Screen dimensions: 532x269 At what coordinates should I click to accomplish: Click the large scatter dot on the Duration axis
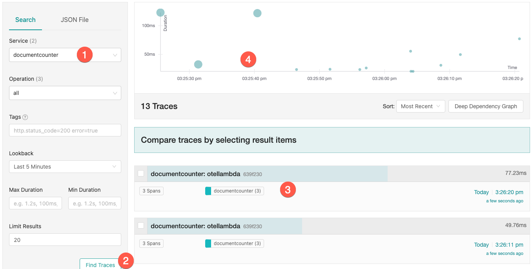[160, 13]
